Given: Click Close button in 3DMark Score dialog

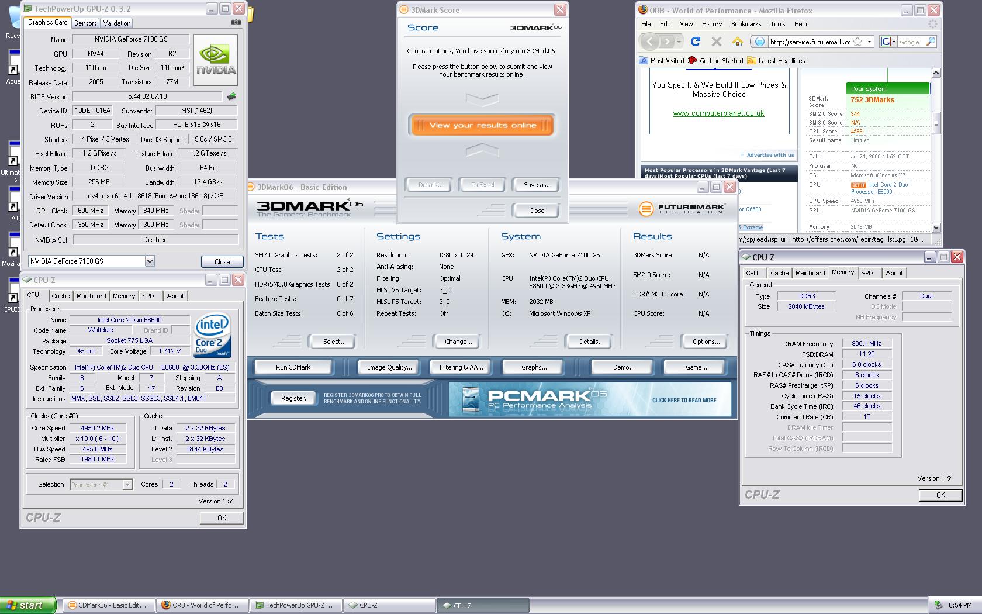Looking at the screenshot, I should [537, 211].
